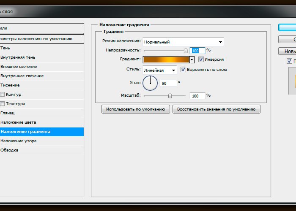Select Обводка in the styles list

tap(9, 150)
